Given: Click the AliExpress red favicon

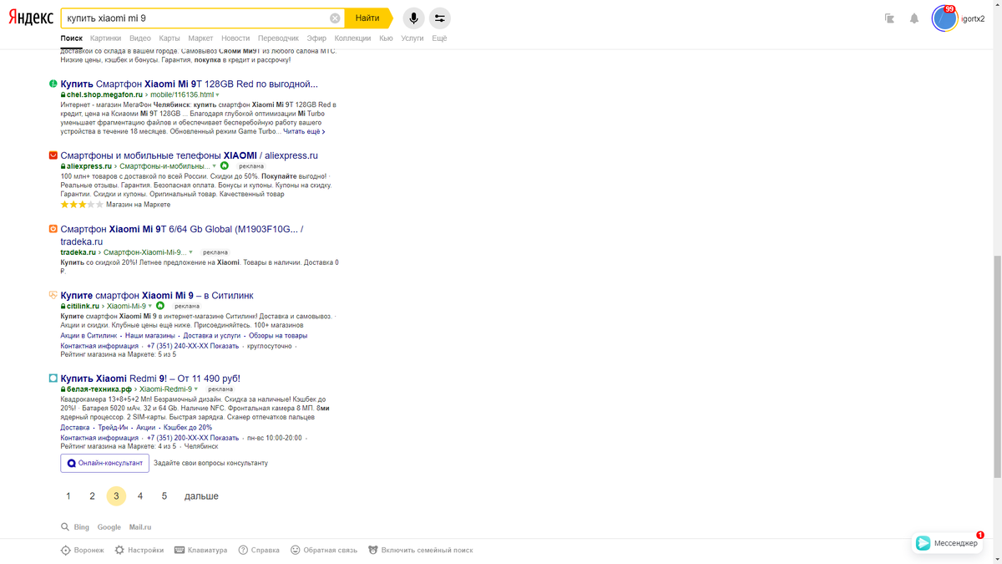Looking at the screenshot, I should [53, 155].
